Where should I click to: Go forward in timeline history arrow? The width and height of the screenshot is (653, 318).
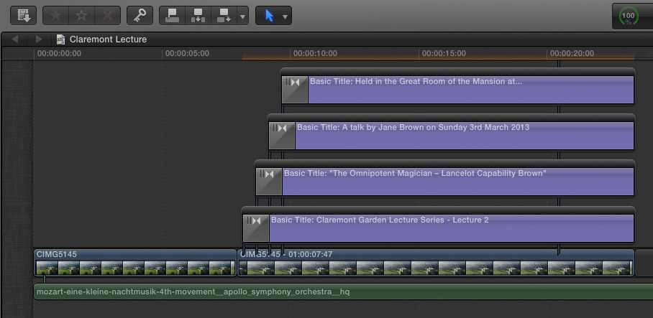pos(39,39)
